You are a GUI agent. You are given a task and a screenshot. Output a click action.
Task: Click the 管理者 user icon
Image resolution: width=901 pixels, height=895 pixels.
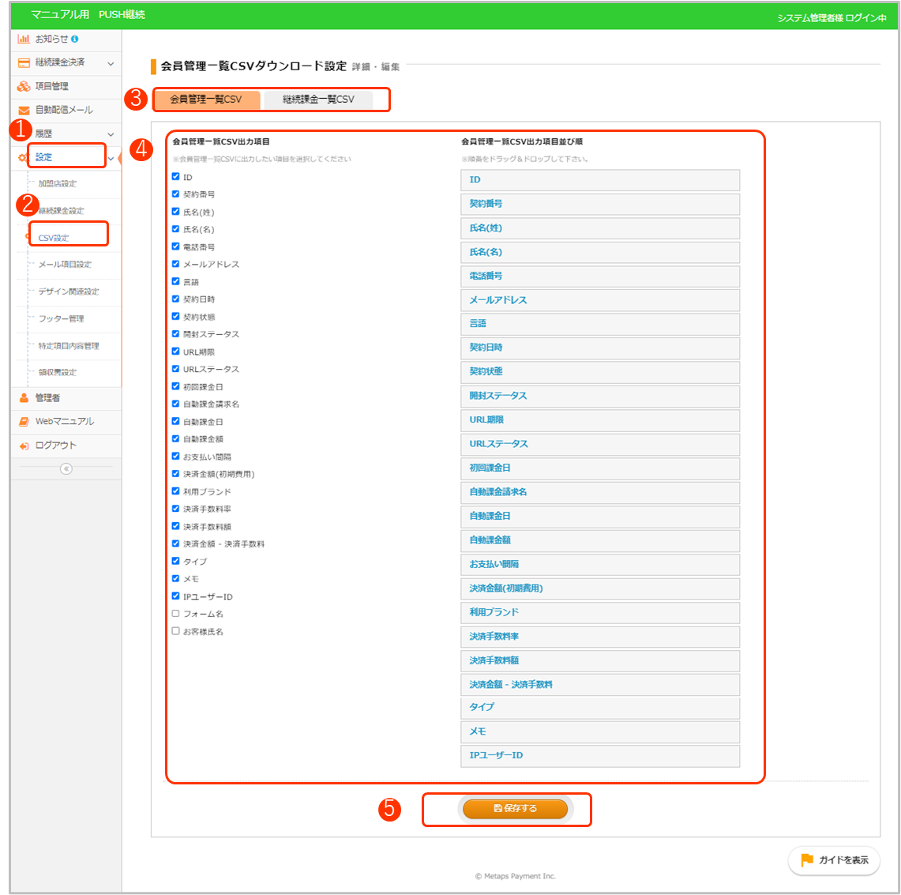coord(24,398)
